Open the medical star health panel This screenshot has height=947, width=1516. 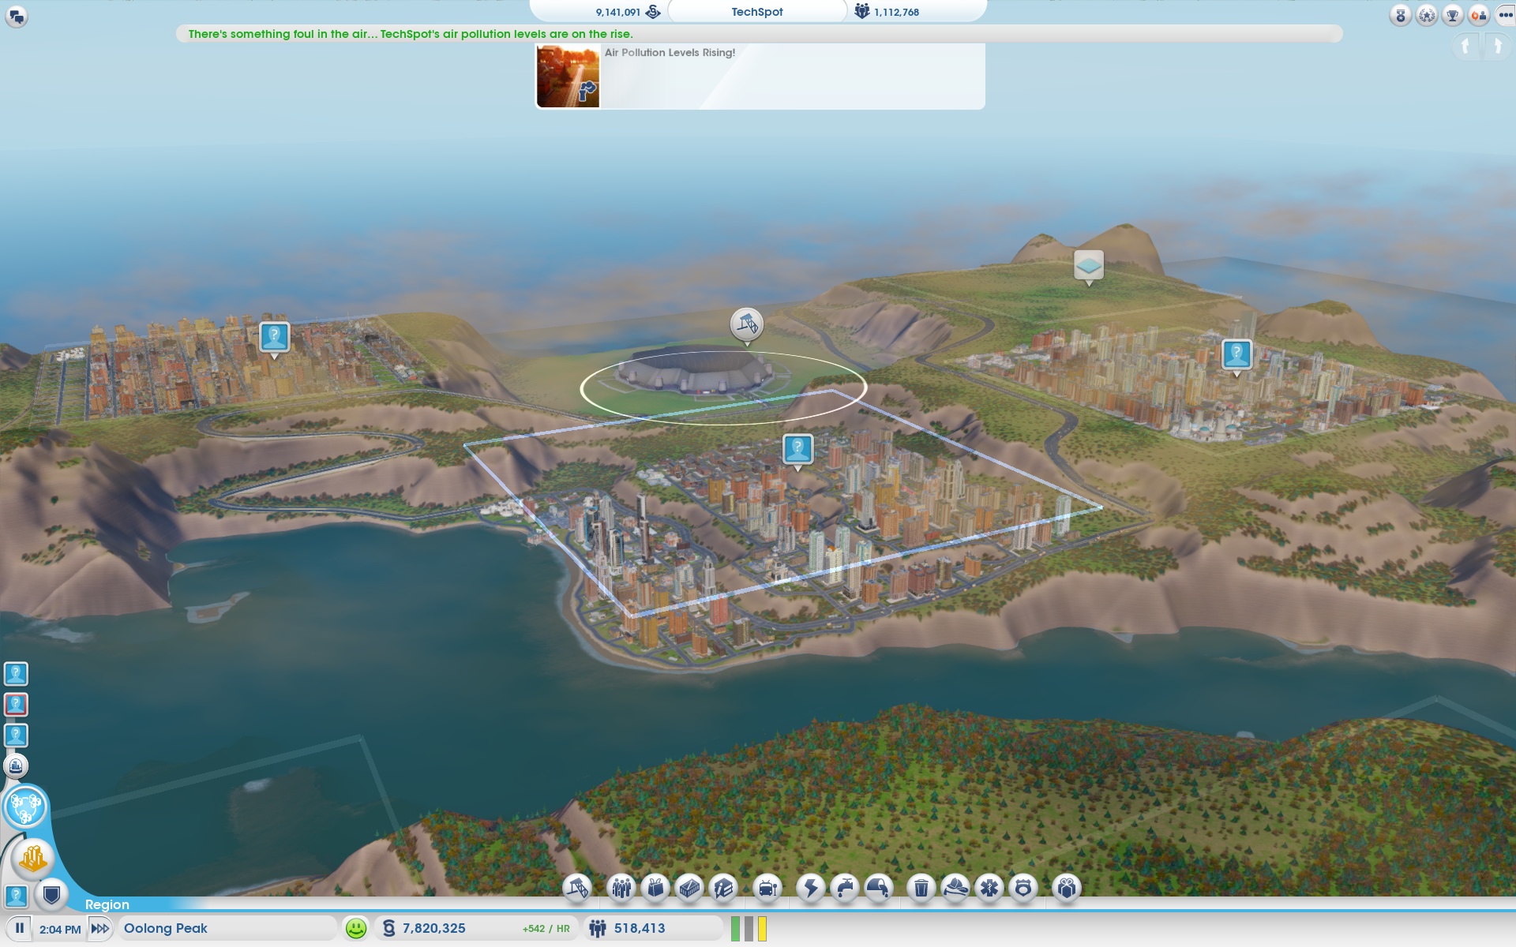[989, 889]
